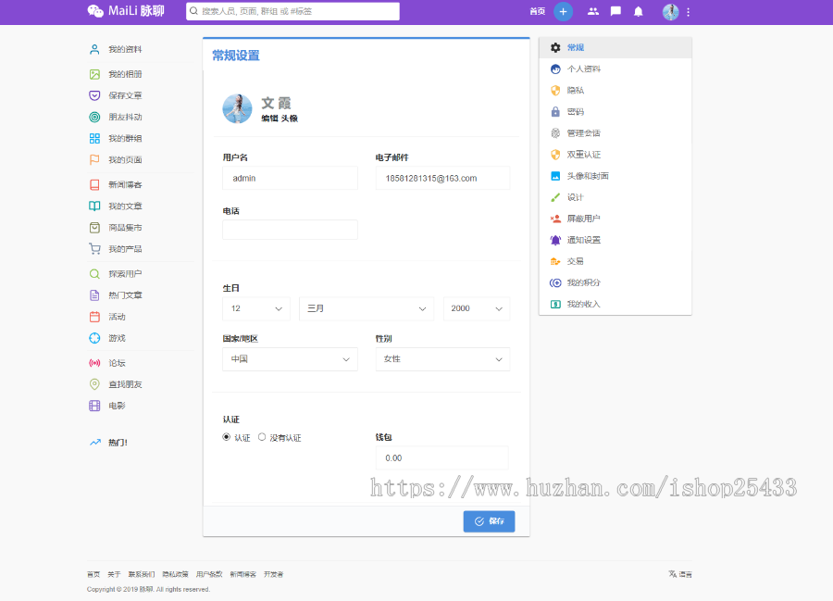The image size is (833, 601).
Task: Open the messages chat bubble icon
Action: point(615,12)
